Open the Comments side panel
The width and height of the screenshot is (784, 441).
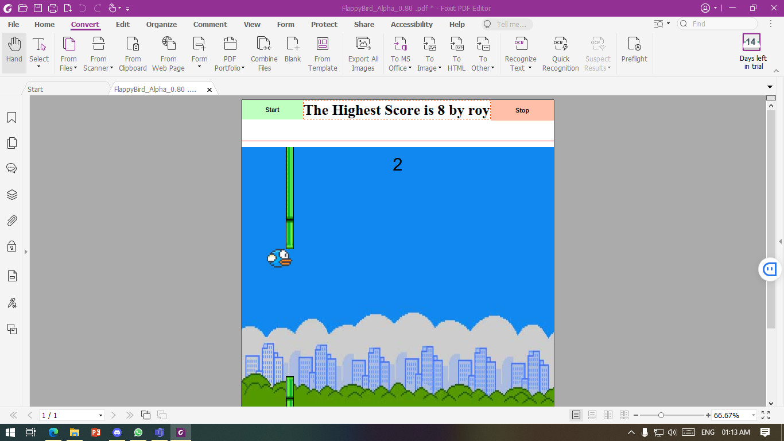11,168
